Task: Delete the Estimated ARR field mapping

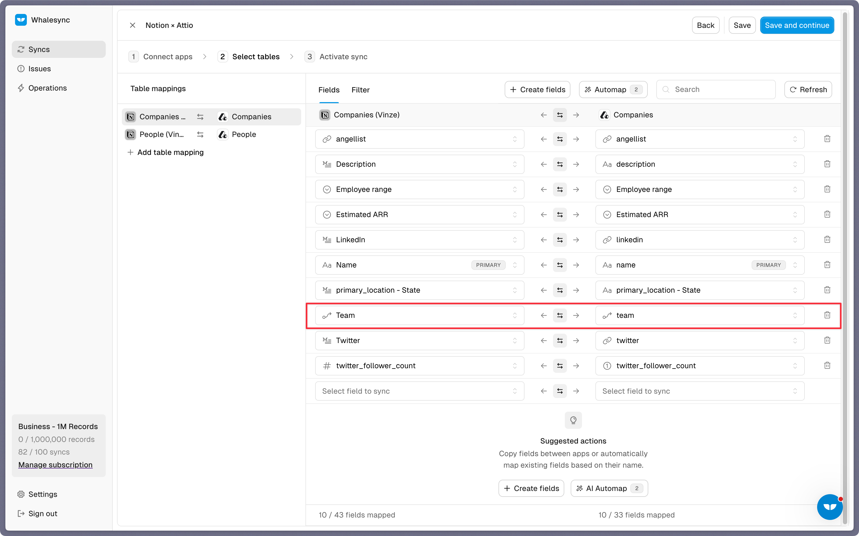Action: (x=827, y=214)
